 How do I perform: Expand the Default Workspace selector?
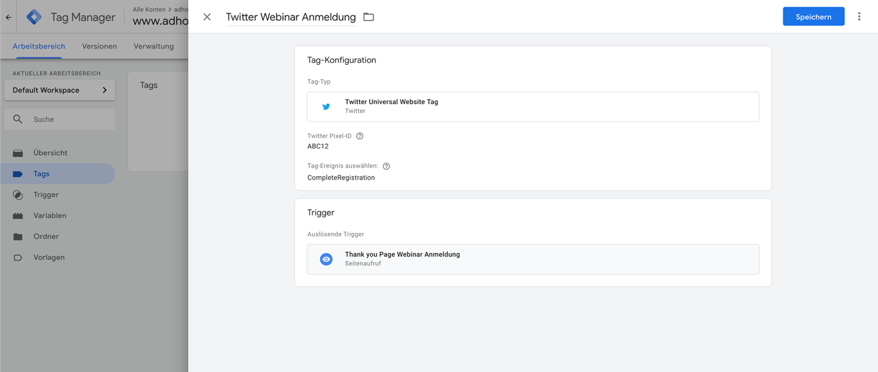[59, 90]
